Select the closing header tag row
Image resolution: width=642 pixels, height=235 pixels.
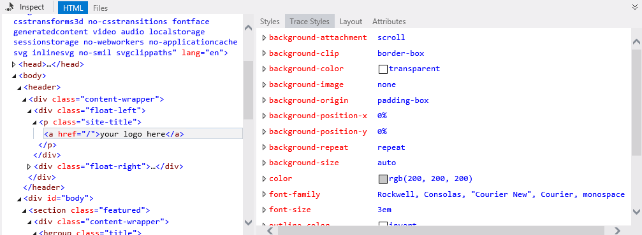(x=44, y=187)
